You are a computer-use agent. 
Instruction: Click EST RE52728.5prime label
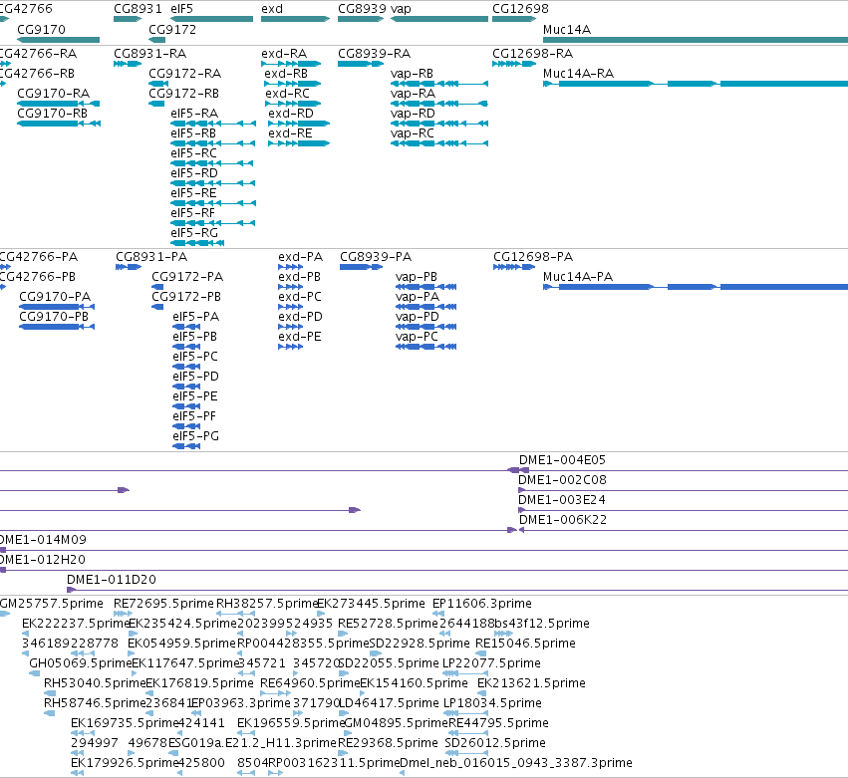point(388,624)
